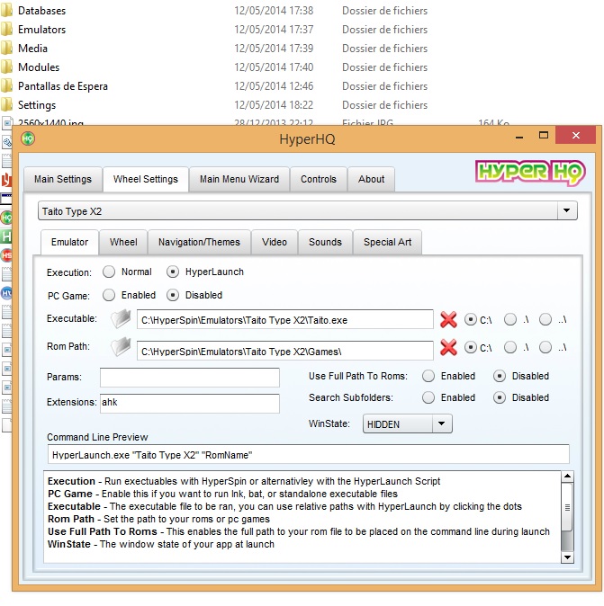The width and height of the screenshot is (604, 606).
Task: Switch to Main Settings tab
Action: click(x=63, y=179)
